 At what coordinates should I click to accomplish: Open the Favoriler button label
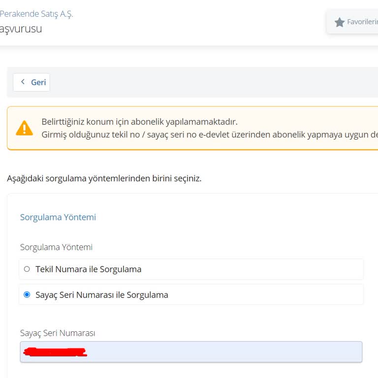tap(362, 22)
